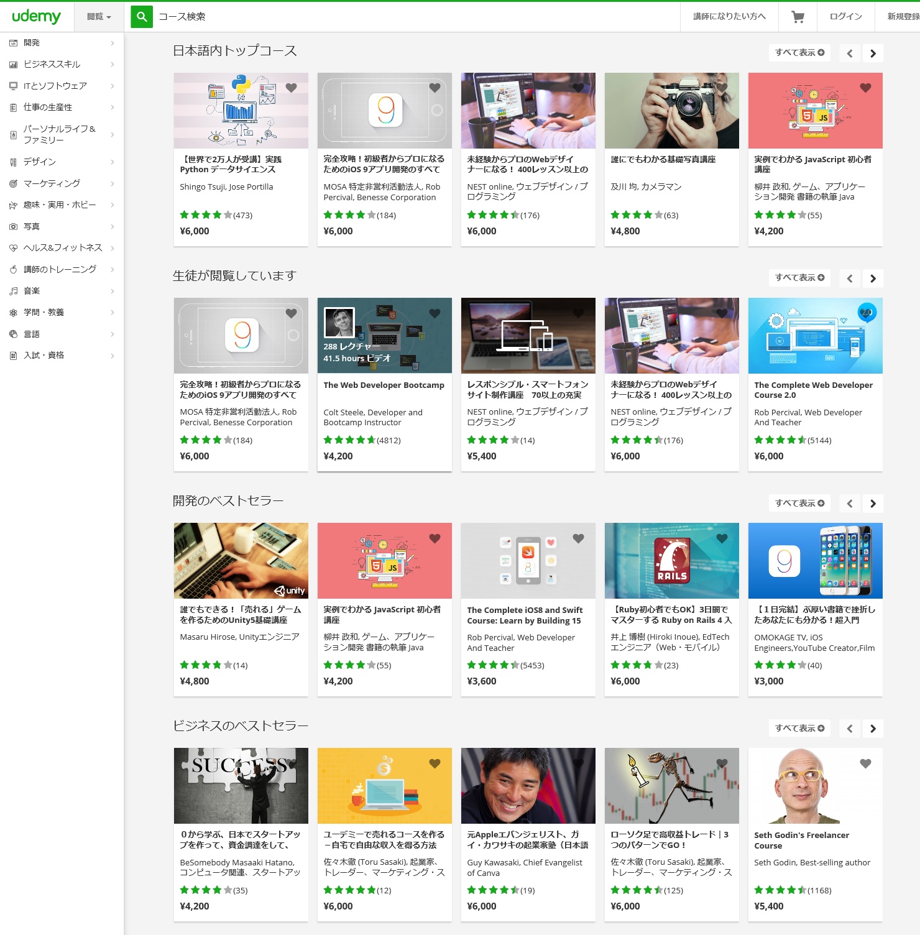
Task: Expand the ビジネススキル category chevron
Action: pyautogui.click(x=113, y=65)
